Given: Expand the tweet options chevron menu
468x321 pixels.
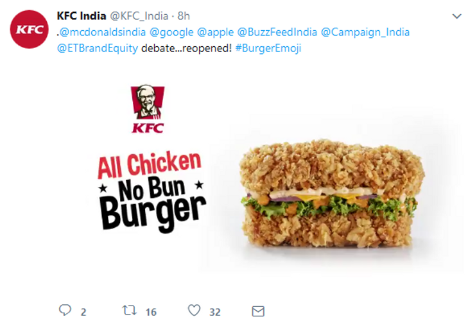Looking at the screenshot, I should coord(456,16).
